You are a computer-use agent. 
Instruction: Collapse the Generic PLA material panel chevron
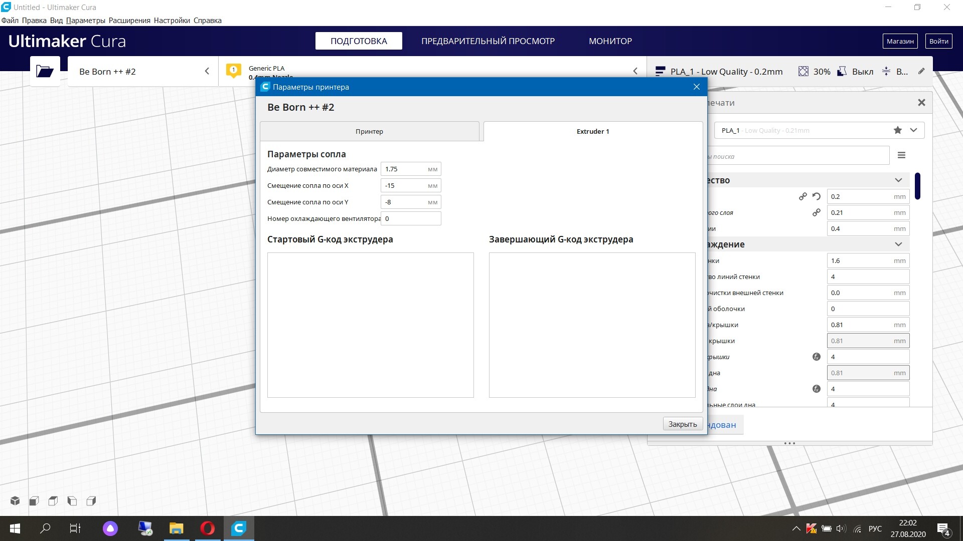(635, 71)
